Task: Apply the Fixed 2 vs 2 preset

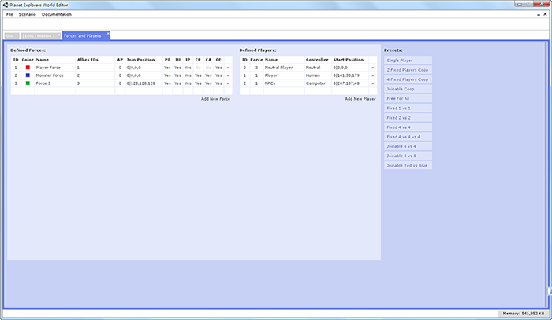Action: pos(408,118)
